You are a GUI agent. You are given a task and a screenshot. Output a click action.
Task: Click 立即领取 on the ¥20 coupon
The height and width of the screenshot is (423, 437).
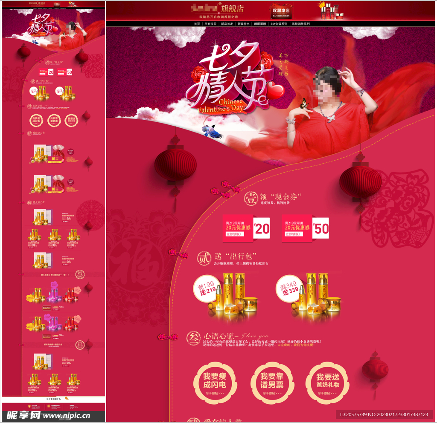tap(235, 234)
